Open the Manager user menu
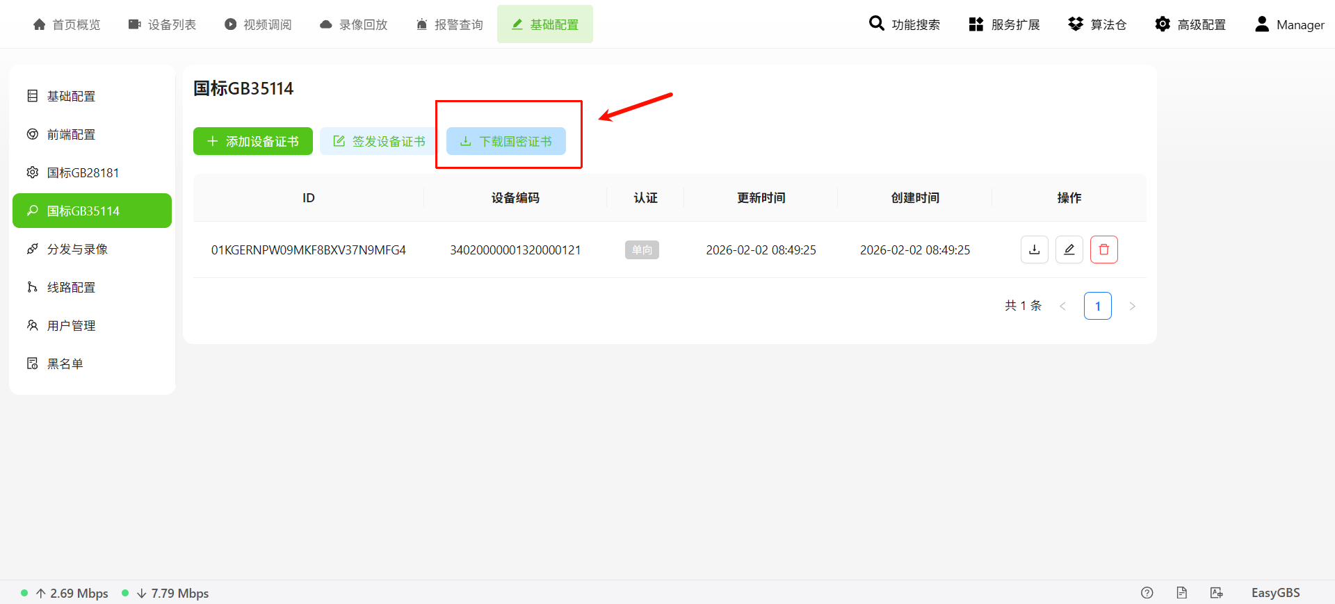This screenshot has height=604, width=1335. (1289, 24)
